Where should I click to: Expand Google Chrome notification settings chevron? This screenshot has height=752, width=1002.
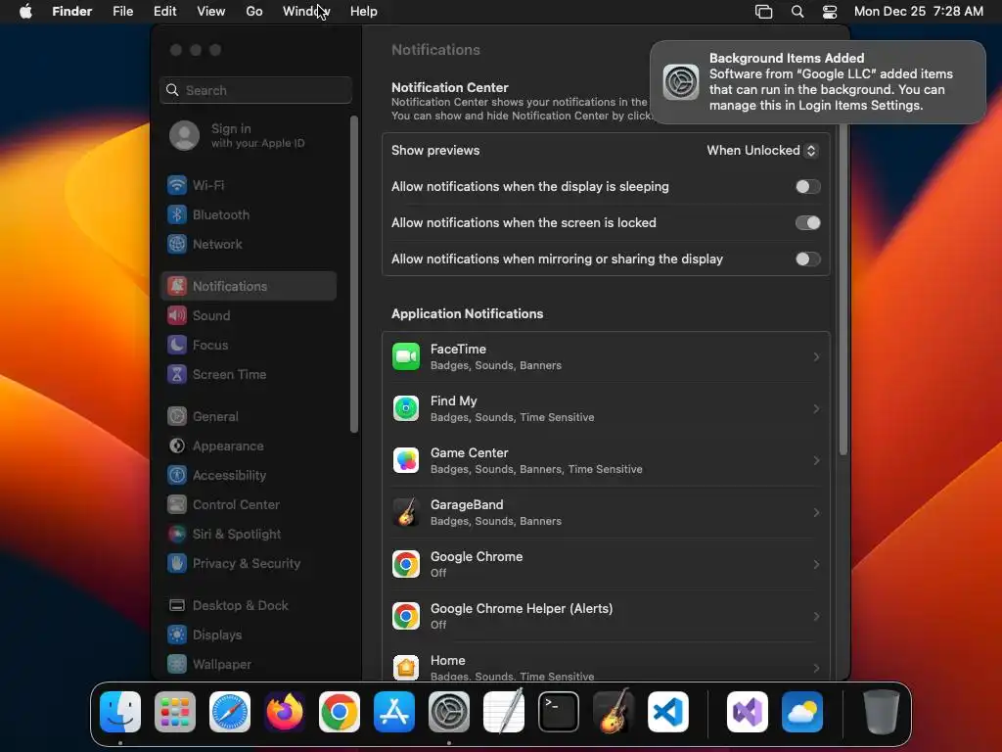click(816, 564)
